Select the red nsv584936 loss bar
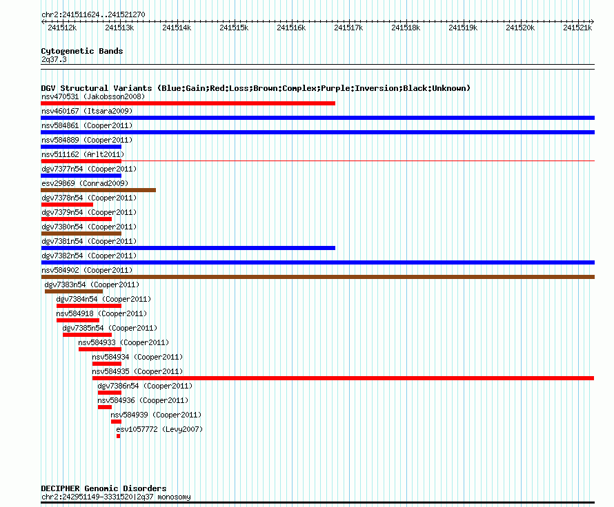The image size is (614, 507). [105, 407]
